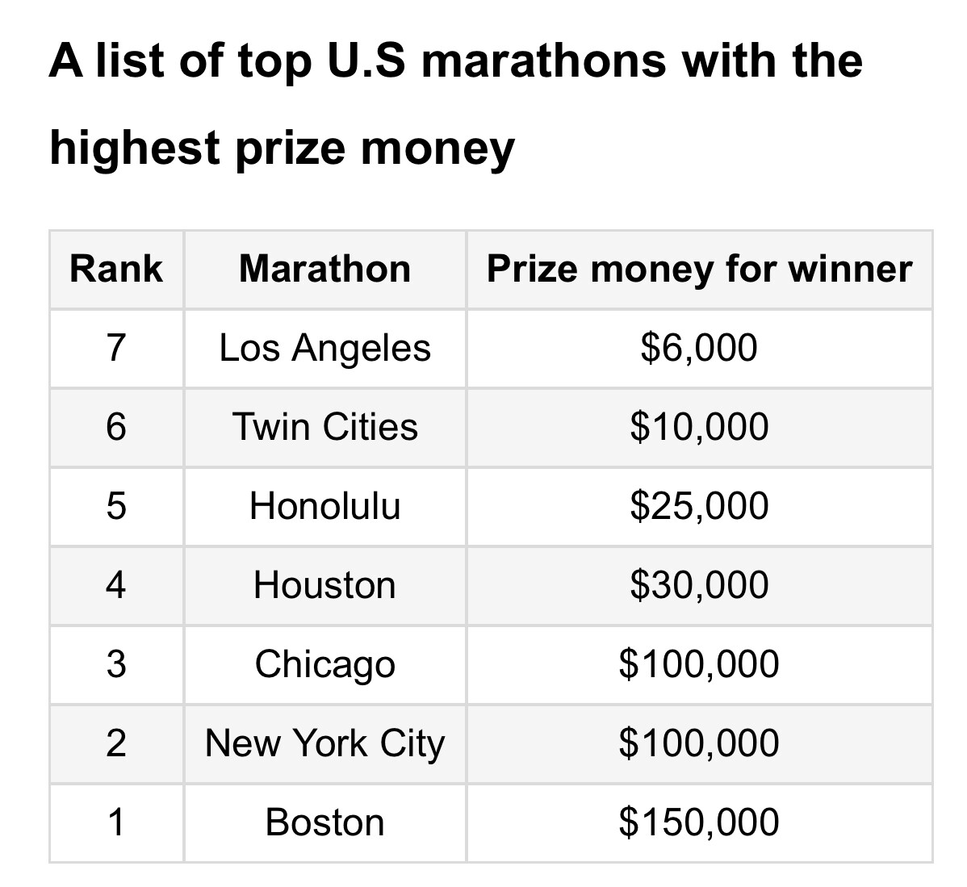Select the Boston marathon cell

[x=324, y=822]
